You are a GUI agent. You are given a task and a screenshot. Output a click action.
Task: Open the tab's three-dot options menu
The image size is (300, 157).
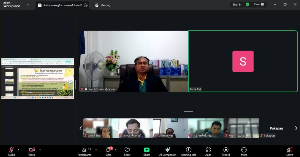pos(86,5)
